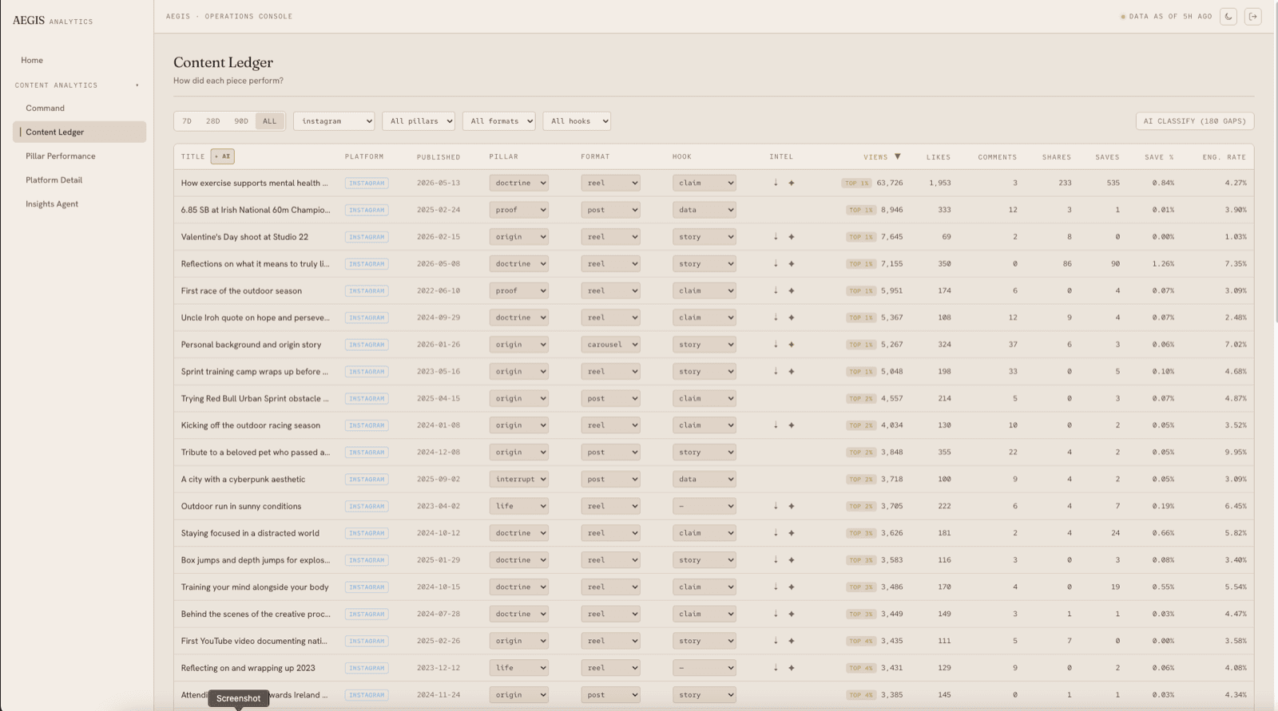Image resolution: width=1278 pixels, height=711 pixels.
Task: Click the 'Data as of 5h ago' status
Action: (1166, 16)
